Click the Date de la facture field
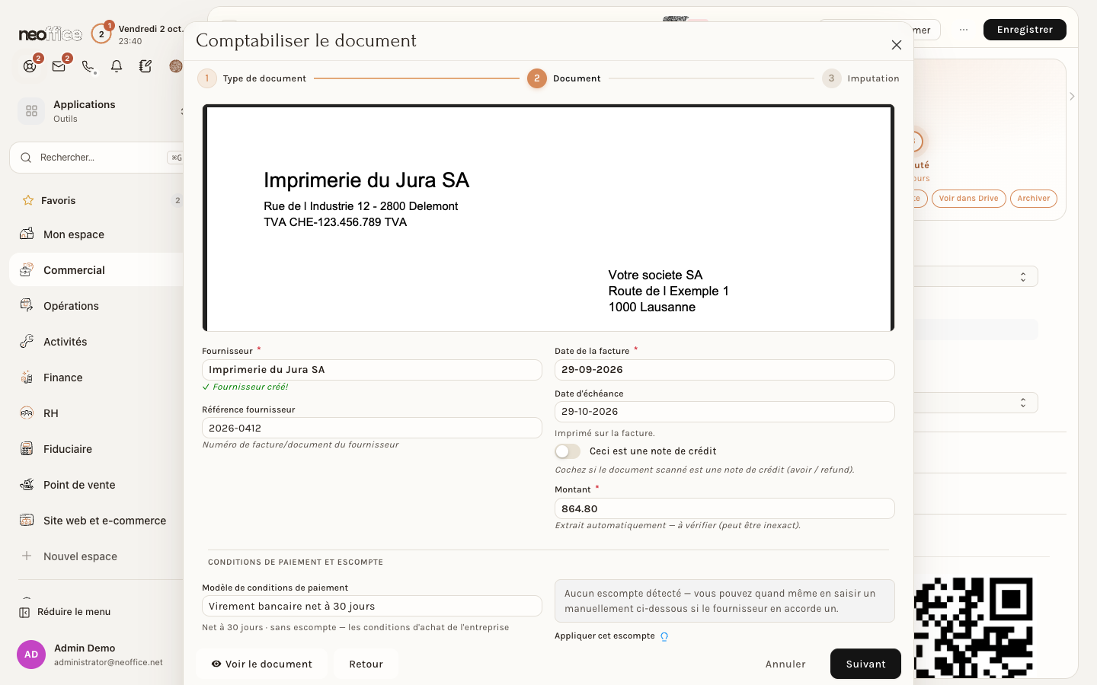Screen dimensions: 1097x685 (x=724, y=370)
